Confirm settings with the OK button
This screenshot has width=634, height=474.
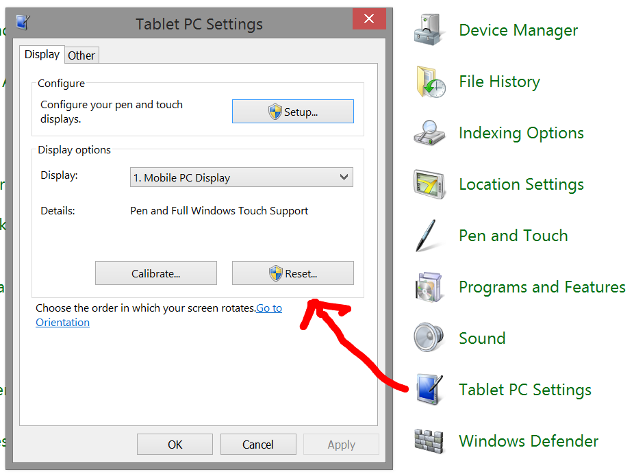tap(175, 444)
